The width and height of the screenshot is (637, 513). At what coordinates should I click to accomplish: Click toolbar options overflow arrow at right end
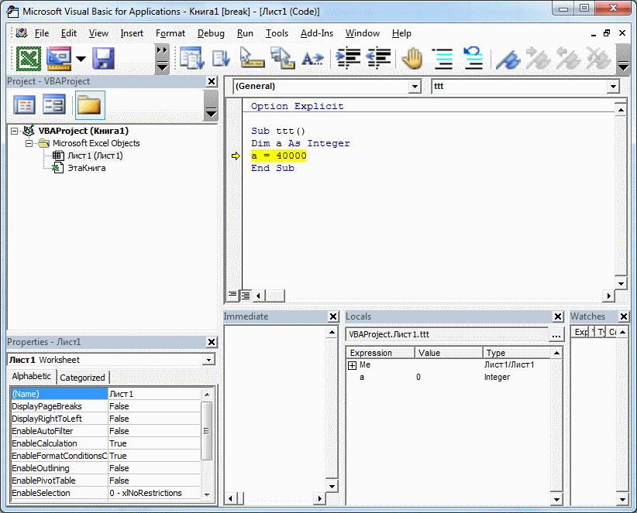[623, 60]
